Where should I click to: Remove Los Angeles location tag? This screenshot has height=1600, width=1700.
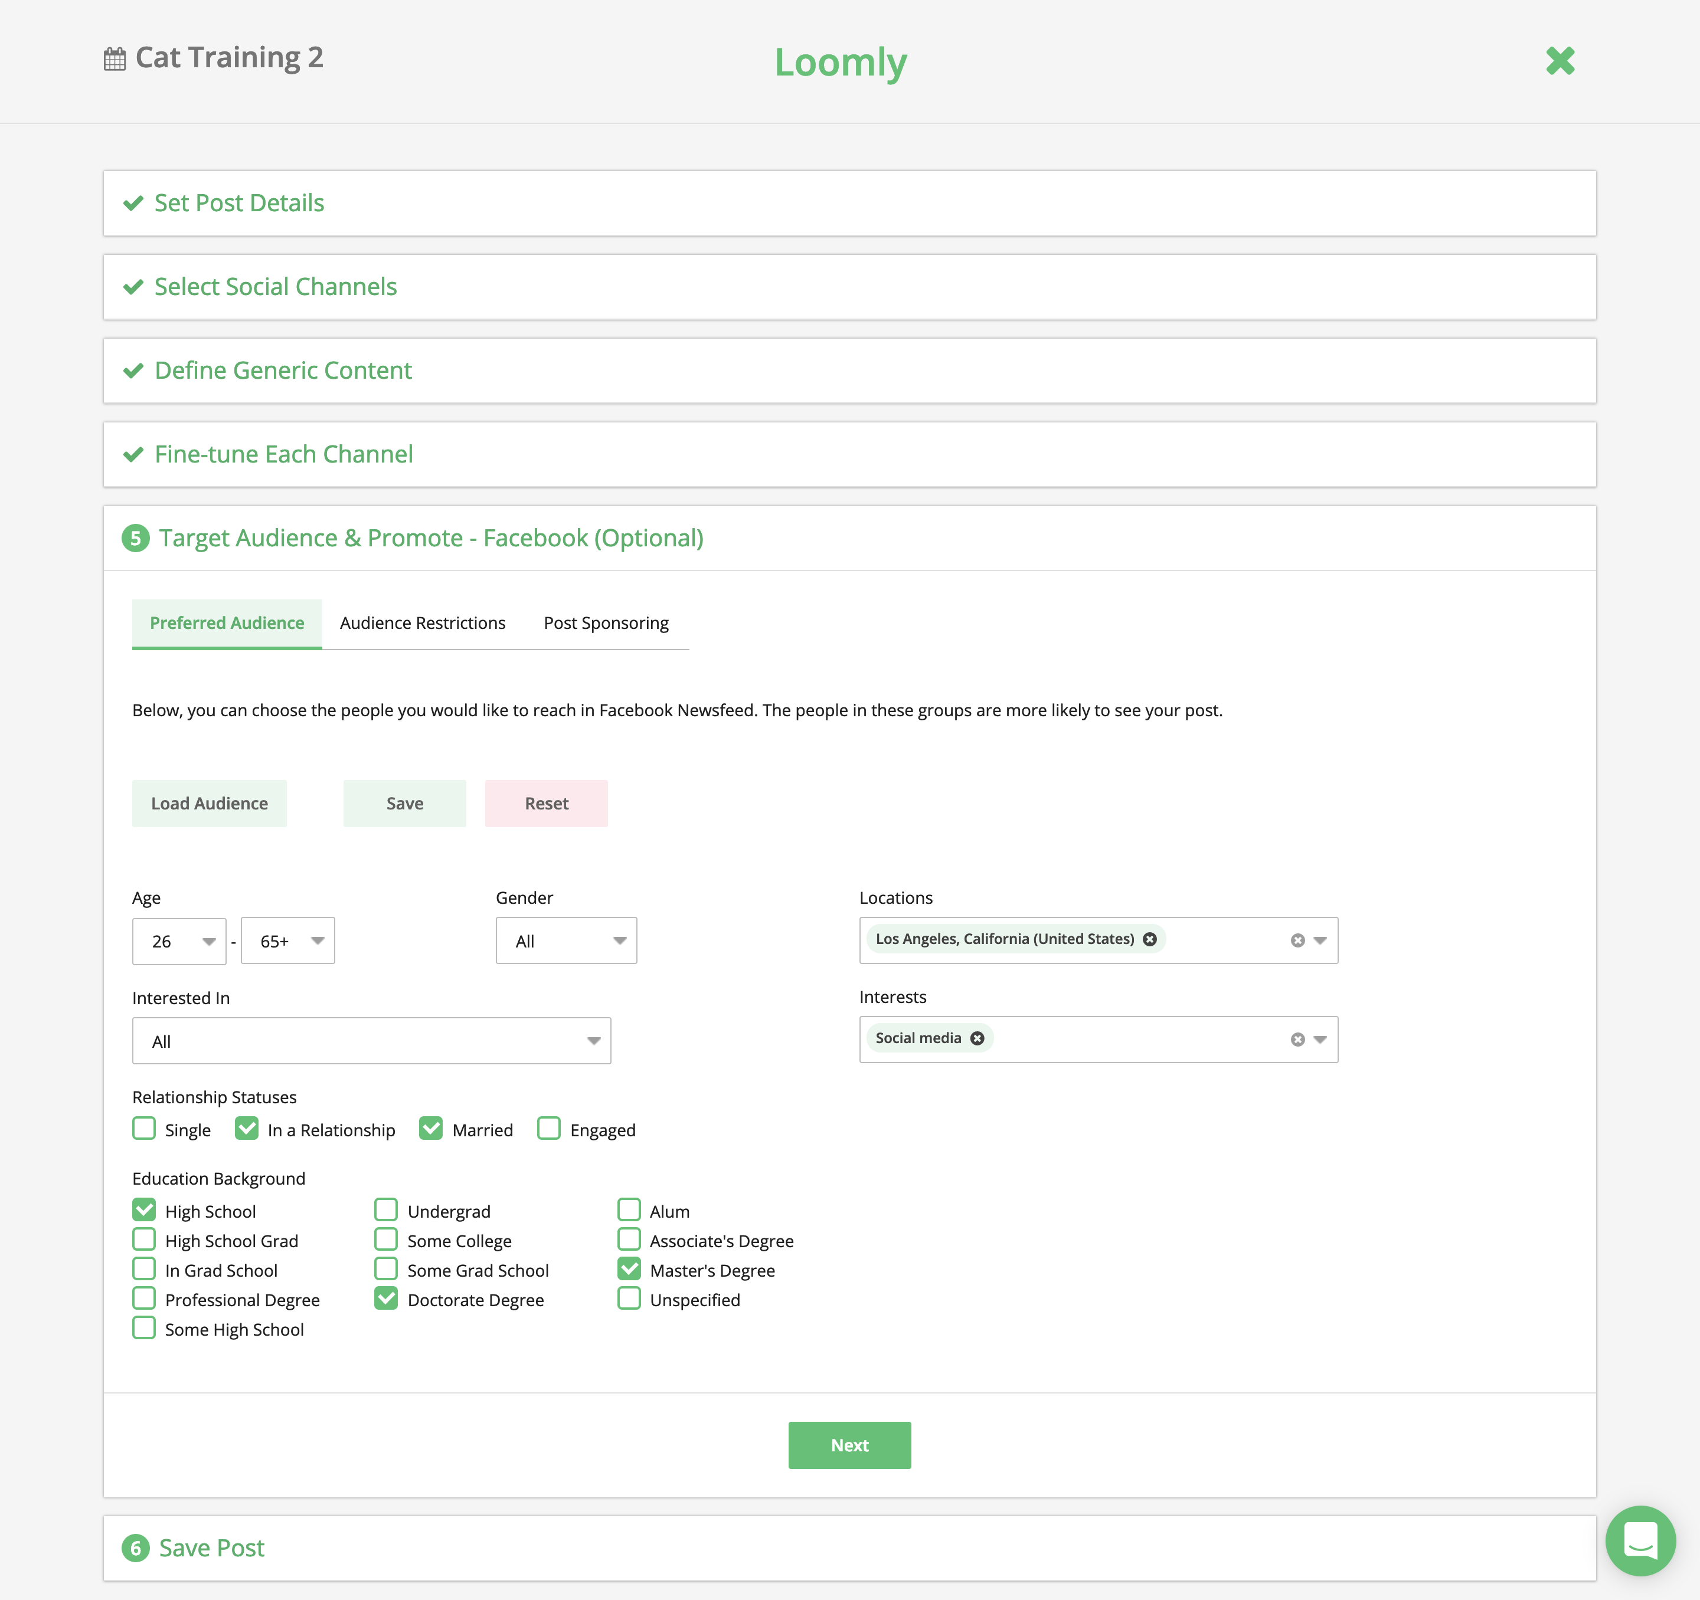coord(1150,939)
